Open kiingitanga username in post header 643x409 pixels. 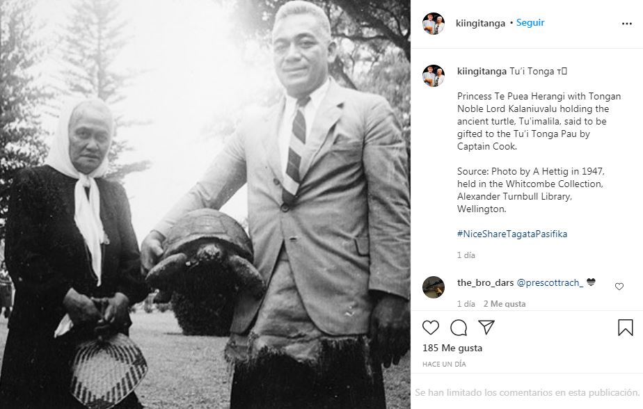pyautogui.click(x=480, y=24)
